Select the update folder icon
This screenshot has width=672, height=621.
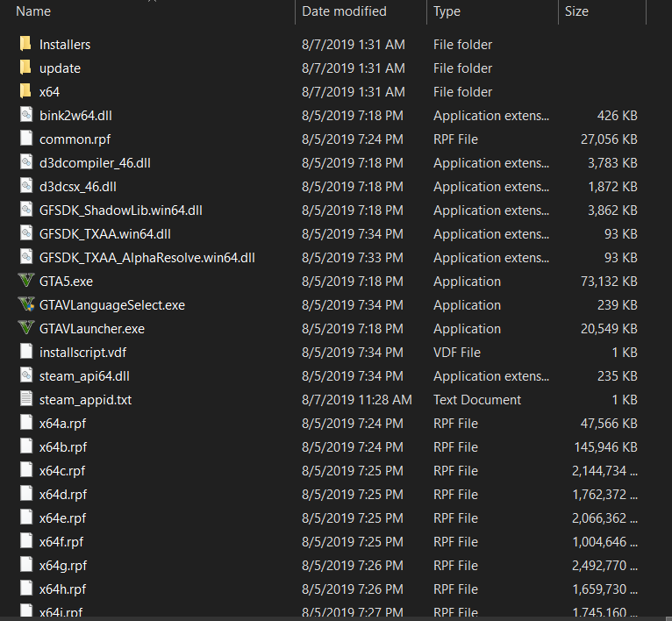25,68
